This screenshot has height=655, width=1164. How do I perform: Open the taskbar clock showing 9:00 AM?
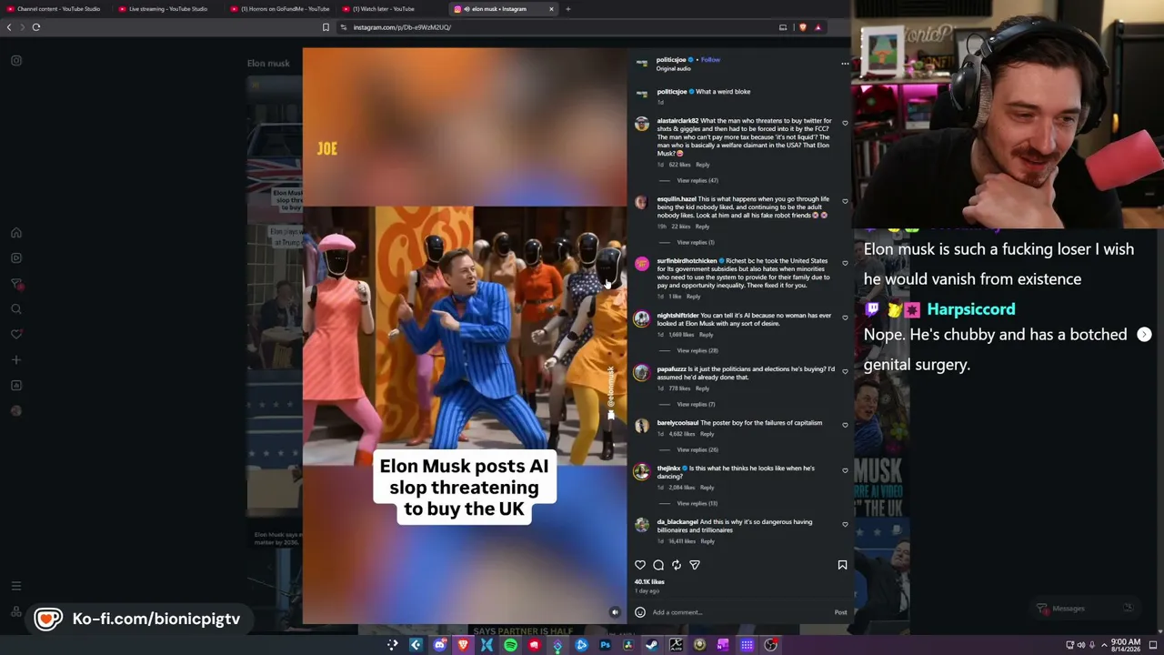pyautogui.click(x=1126, y=645)
